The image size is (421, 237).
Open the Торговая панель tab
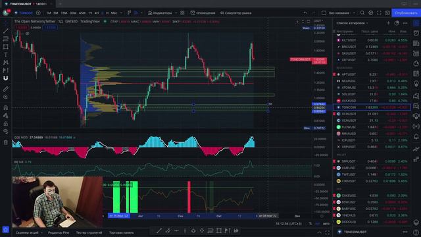click(x=121, y=232)
